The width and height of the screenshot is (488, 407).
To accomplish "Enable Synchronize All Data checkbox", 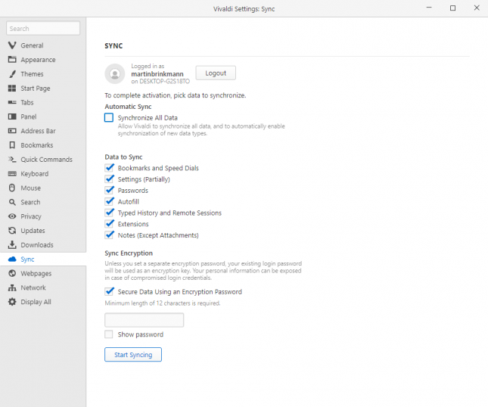I will 109,117.
